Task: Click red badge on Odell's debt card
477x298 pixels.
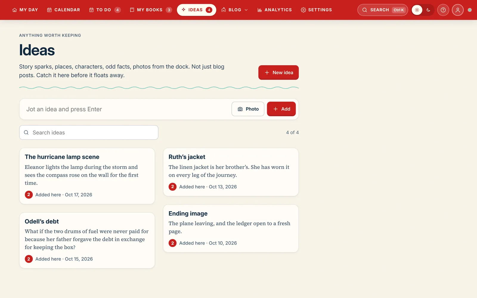Action: (29, 259)
